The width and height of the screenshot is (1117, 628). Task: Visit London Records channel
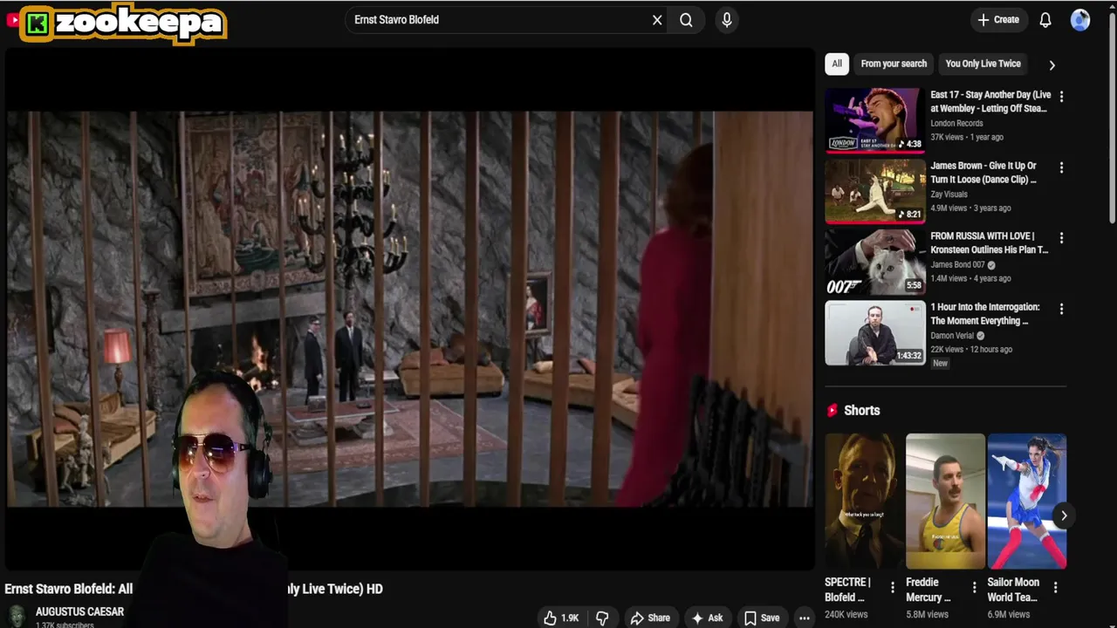pyautogui.click(x=956, y=123)
